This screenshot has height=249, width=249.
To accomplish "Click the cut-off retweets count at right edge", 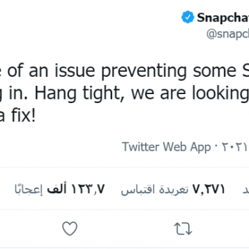I will [246, 190].
